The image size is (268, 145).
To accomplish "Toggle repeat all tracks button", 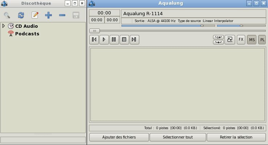I will pyautogui.click(x=218, y=42).
